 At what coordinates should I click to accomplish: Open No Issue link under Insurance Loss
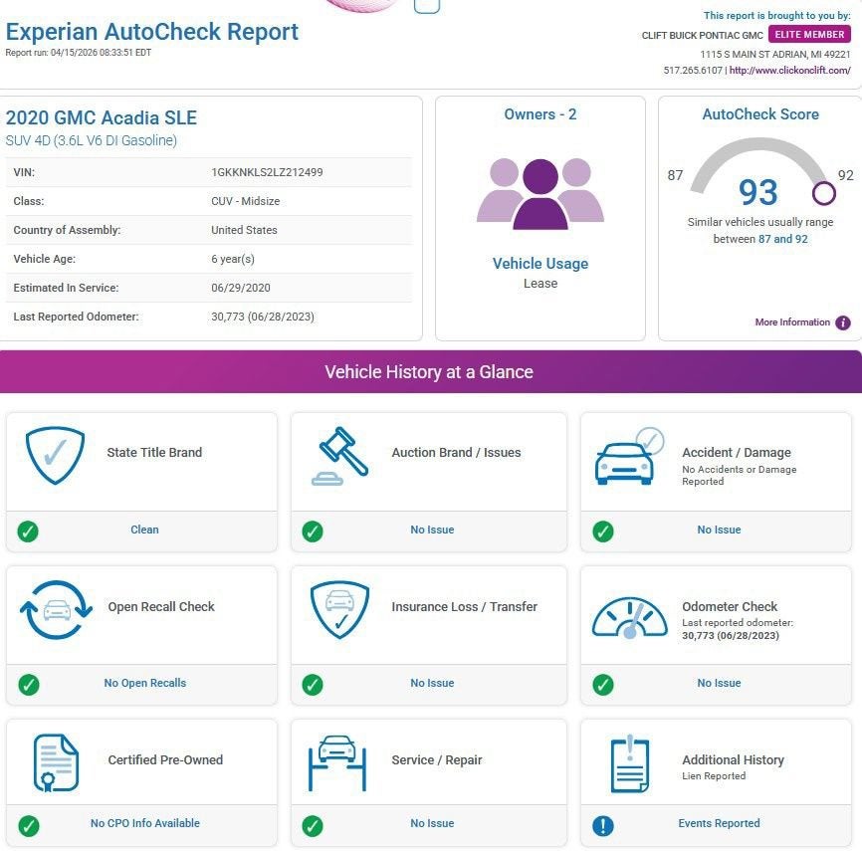pyautogui.click(x=432, y=683)
